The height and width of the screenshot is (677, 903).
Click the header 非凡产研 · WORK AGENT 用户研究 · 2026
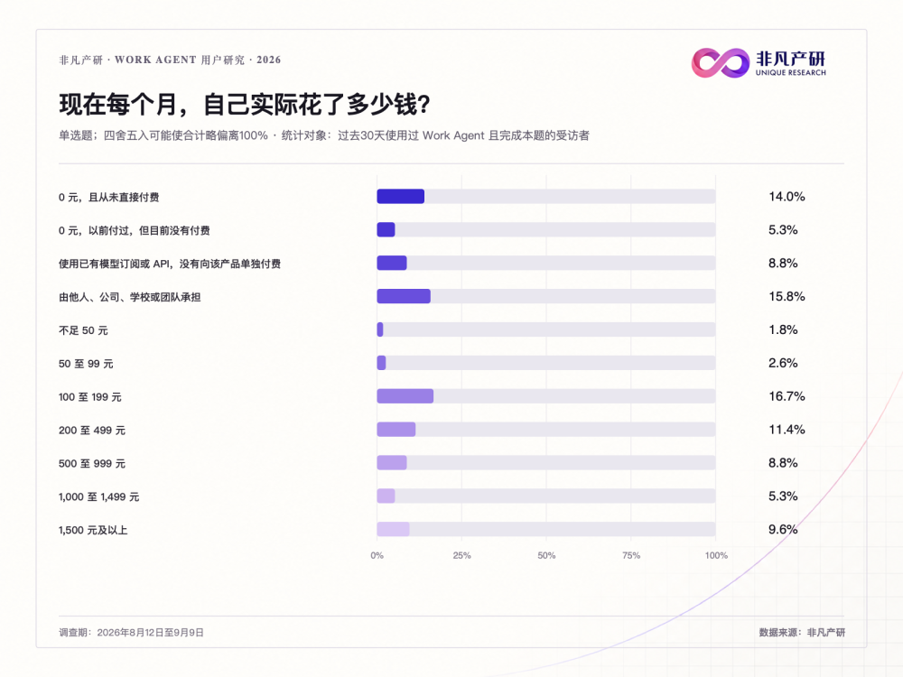click(x=170, y=60)
